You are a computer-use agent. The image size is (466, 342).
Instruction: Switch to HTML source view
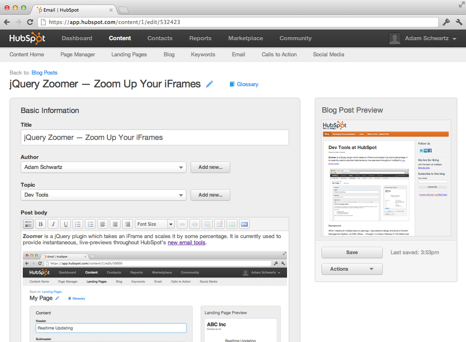pos(244,224)
